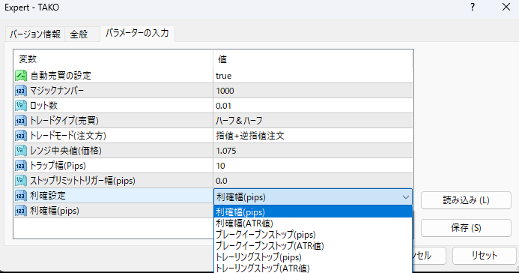Click the icon beside トレードモード(注文方)
The height and width of the screenshot is (273, 519).
click(x=21, y=136)
